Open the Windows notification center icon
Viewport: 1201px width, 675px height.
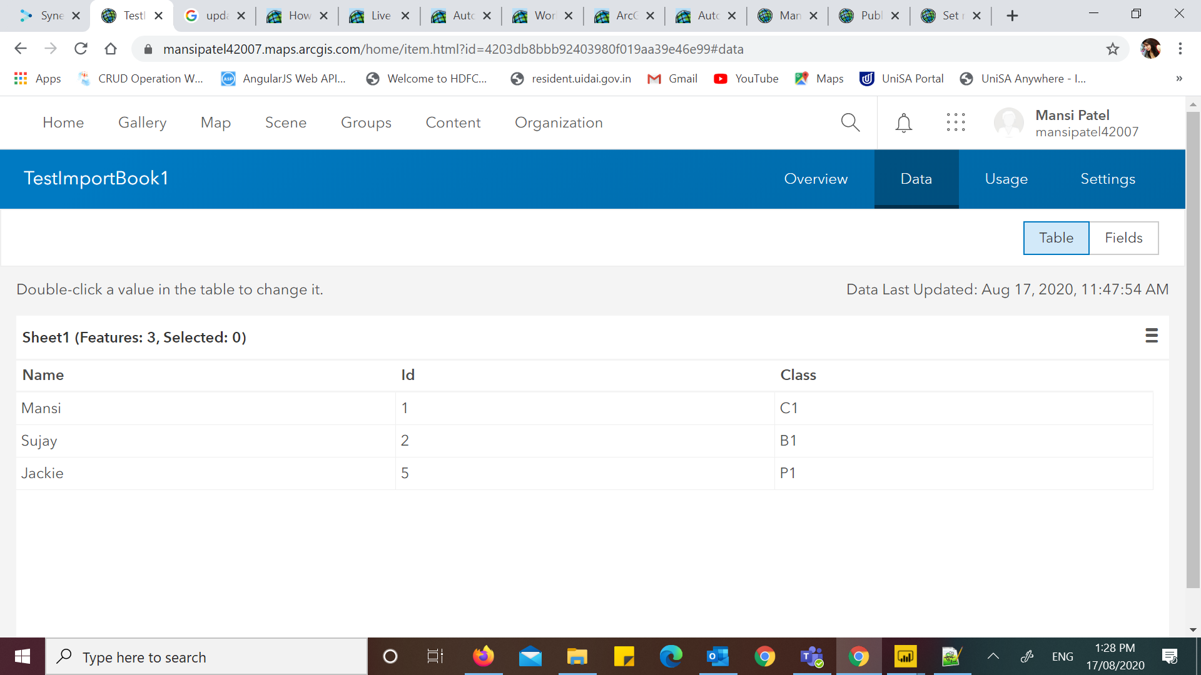[x=1169, y=656]
